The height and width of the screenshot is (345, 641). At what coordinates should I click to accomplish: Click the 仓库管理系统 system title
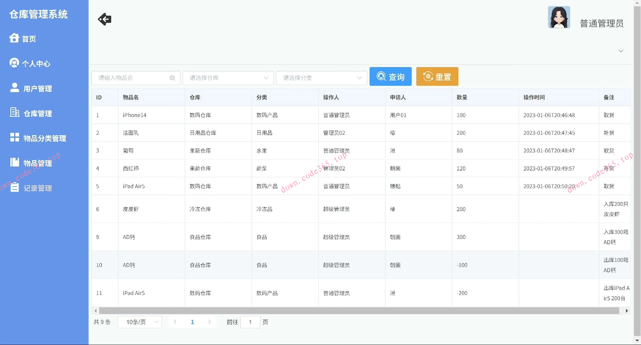coord(38,14)
